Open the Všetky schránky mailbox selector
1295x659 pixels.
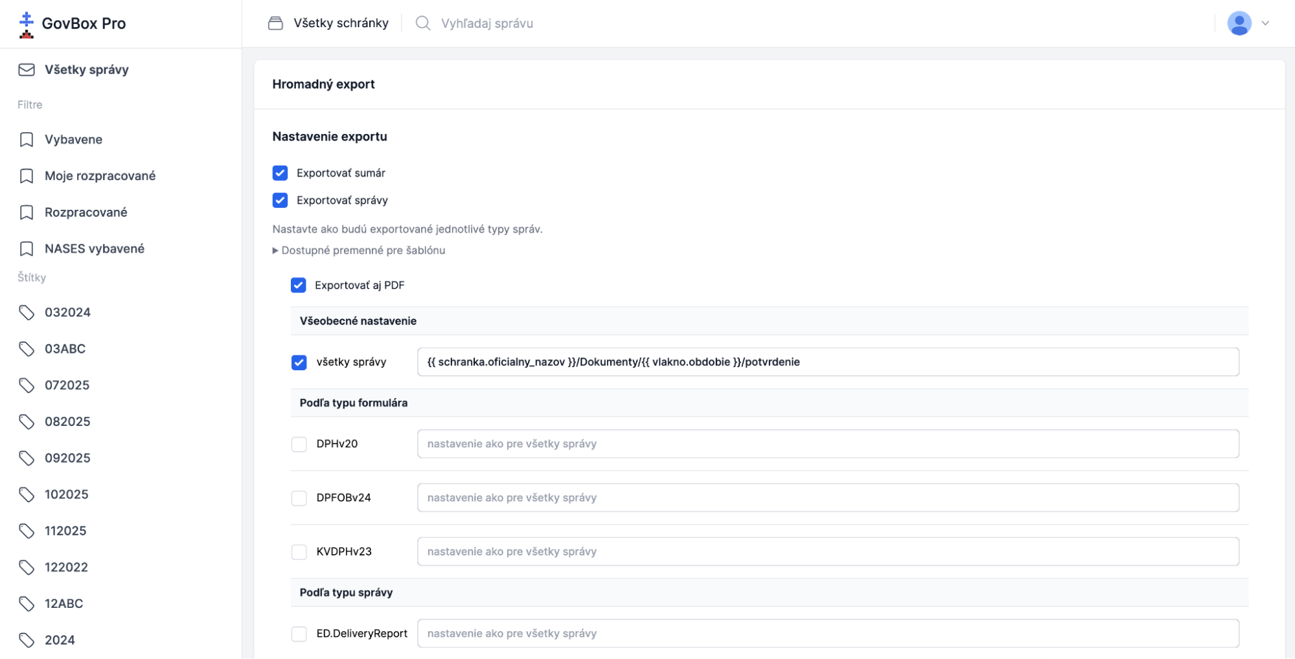[x=328, y=23]
